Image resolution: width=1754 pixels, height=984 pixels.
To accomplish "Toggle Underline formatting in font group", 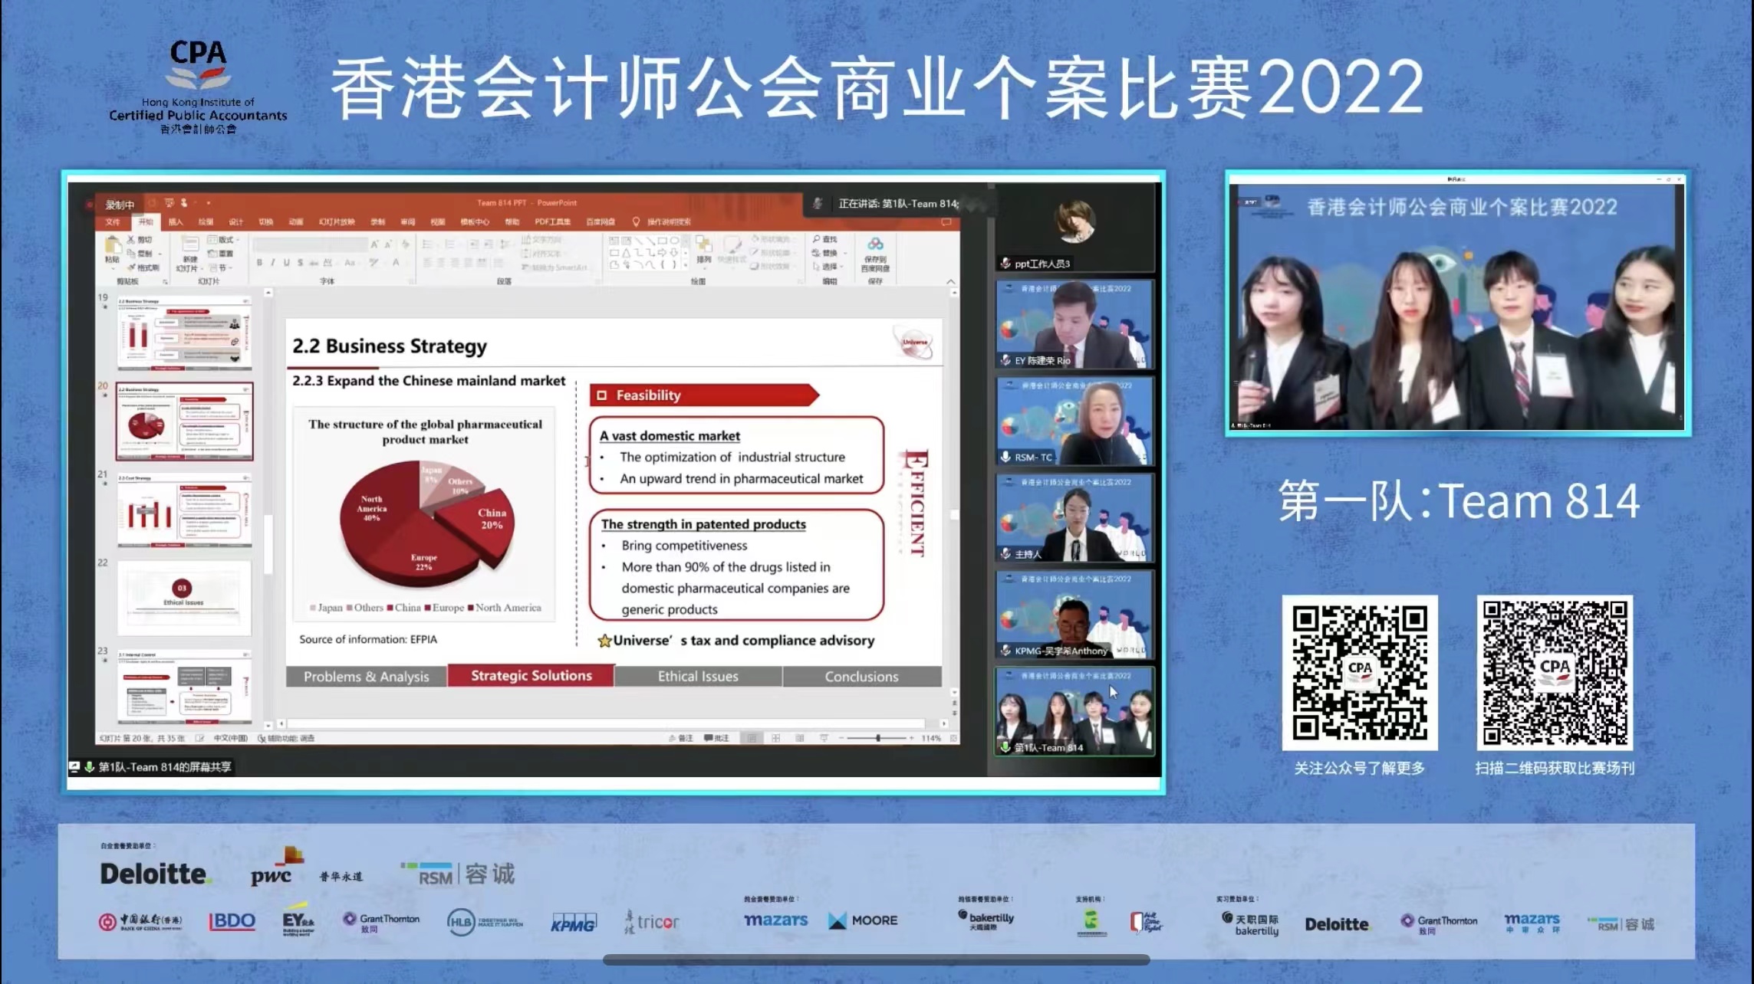I will tap(287, 263).
